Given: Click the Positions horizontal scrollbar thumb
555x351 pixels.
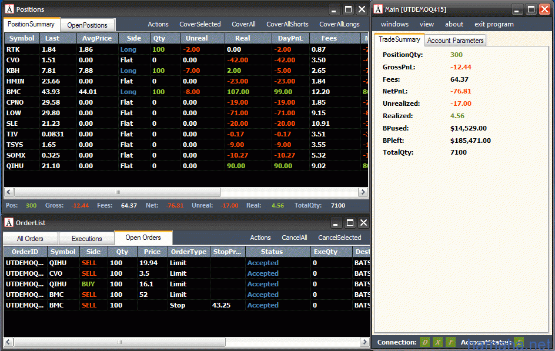Looking at the screenshot, I should (118, 192).
